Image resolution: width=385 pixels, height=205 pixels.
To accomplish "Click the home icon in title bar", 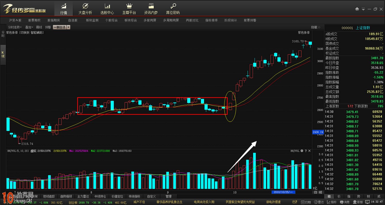I will coord(357,9).
